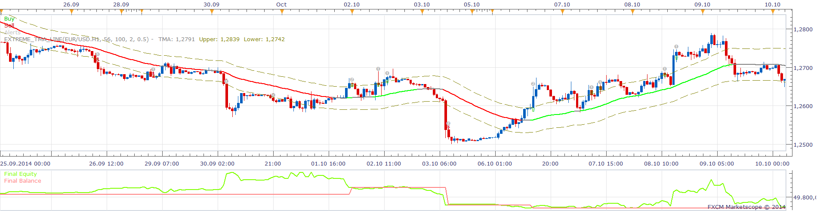Click the orange marker under 03.10 date
817x211 pixels.
pos(422,12)
